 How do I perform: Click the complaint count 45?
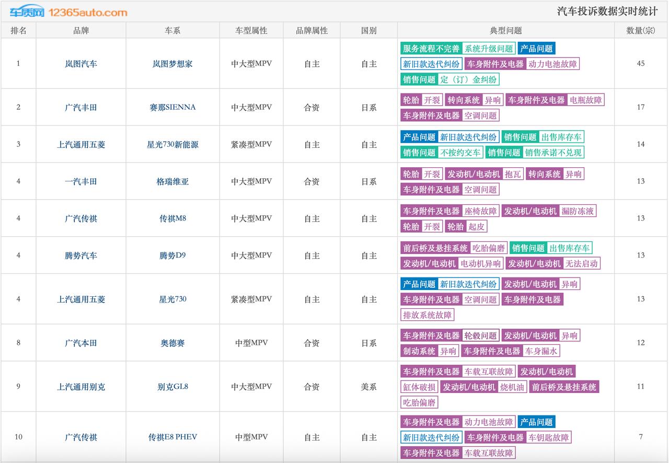pos(641,63)
